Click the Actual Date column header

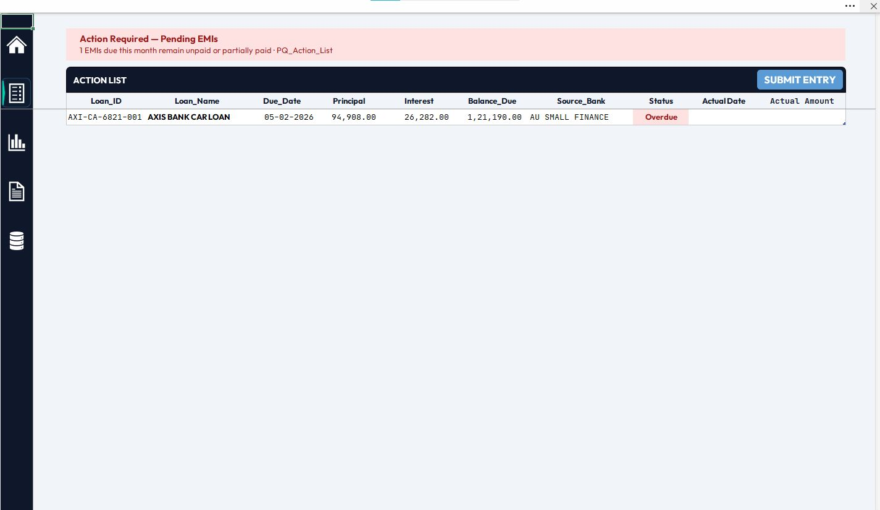[724, 101]
